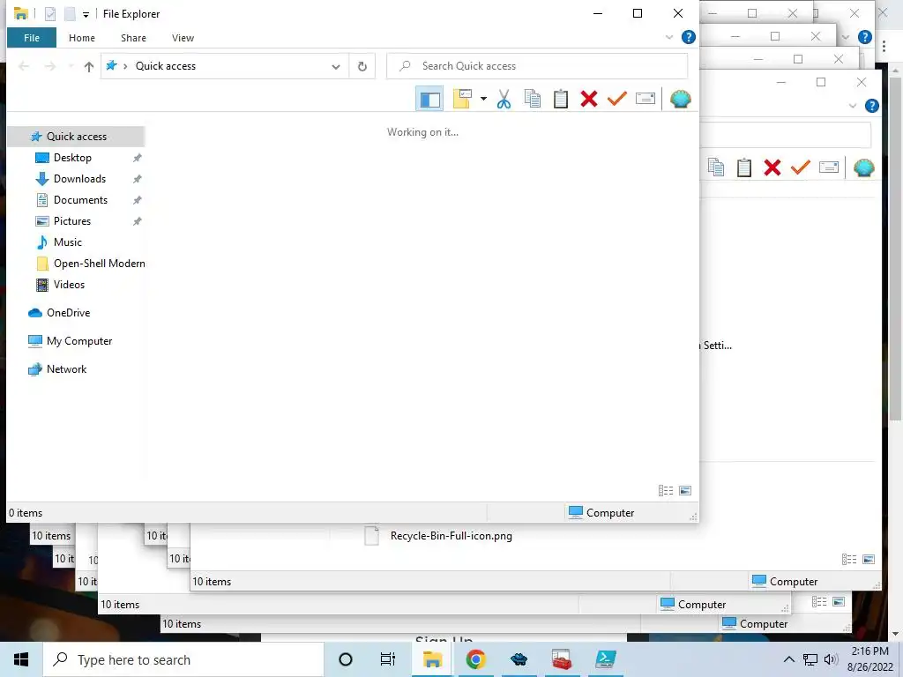
Task: Unpin Desktop using its pin icon
Action: pyautogui.click(x=137, y=158)
